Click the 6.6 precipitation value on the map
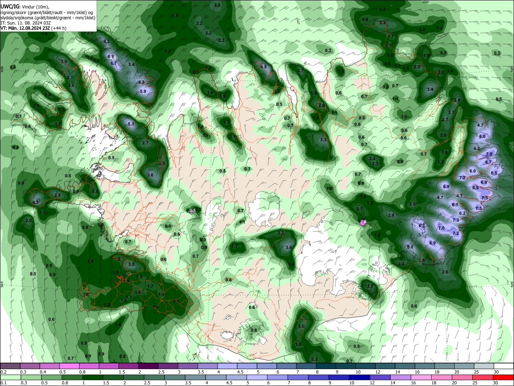This screenshot has height=386, width=514. [x=482, y=137]
